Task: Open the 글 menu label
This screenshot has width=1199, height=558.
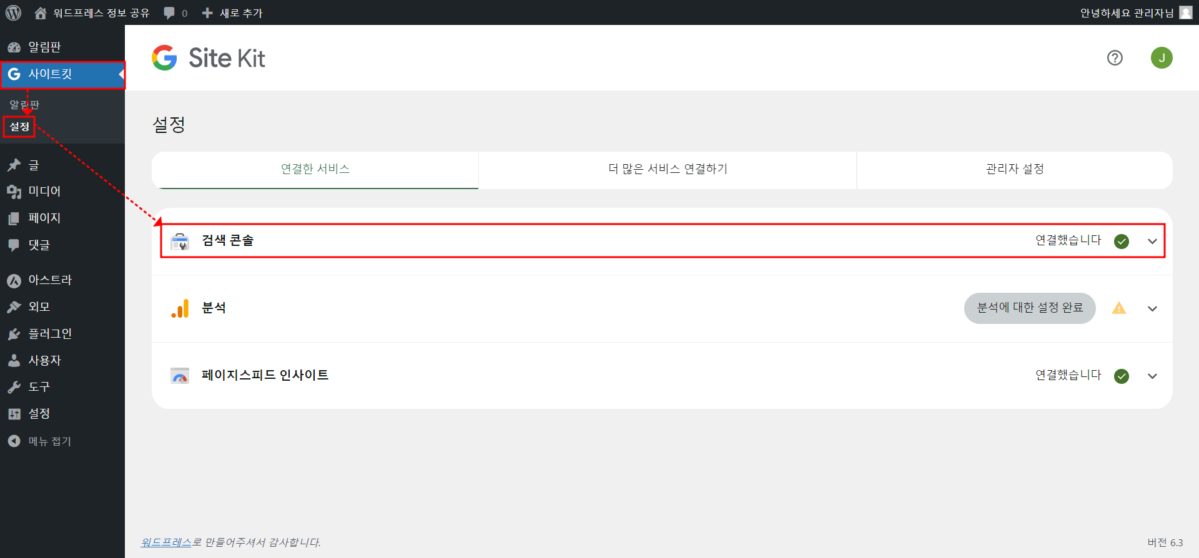Action: (x=34, y=165)
